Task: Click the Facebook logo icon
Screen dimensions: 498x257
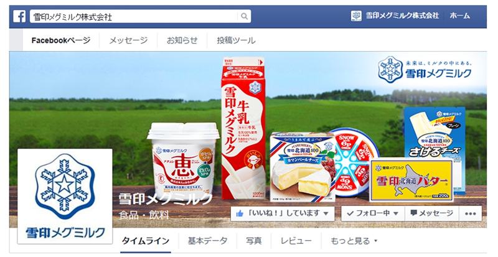Action: [19, 16]
